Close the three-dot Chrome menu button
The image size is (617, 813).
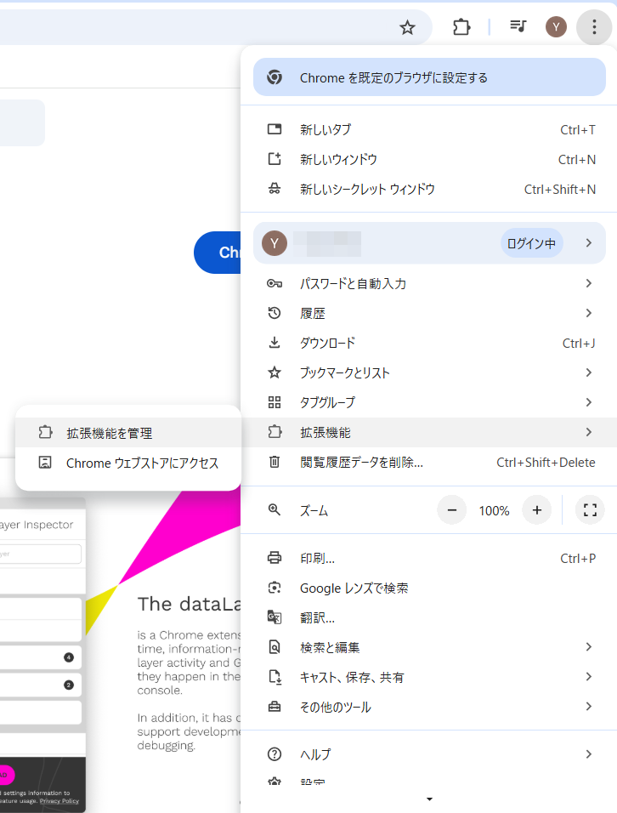[592, 27]
